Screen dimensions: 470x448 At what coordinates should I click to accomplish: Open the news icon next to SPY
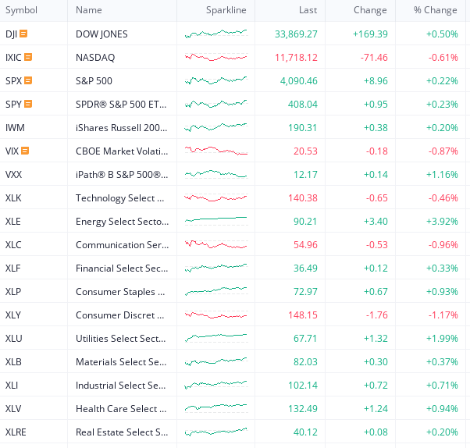point(28,104)
